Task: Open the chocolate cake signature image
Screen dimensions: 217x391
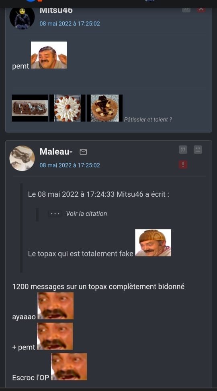Action: pyautogui.click(x=104, y=108)
